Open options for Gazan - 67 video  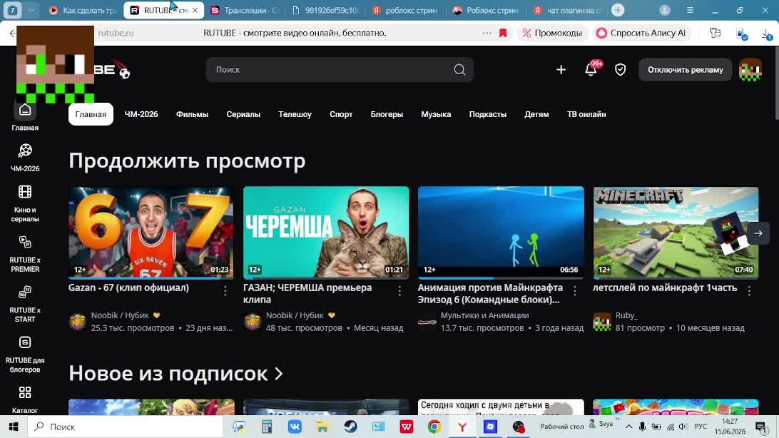click(x=225, y=291)
